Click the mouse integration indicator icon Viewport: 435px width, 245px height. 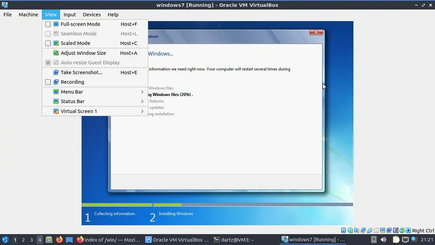click(x=402, y=230)
